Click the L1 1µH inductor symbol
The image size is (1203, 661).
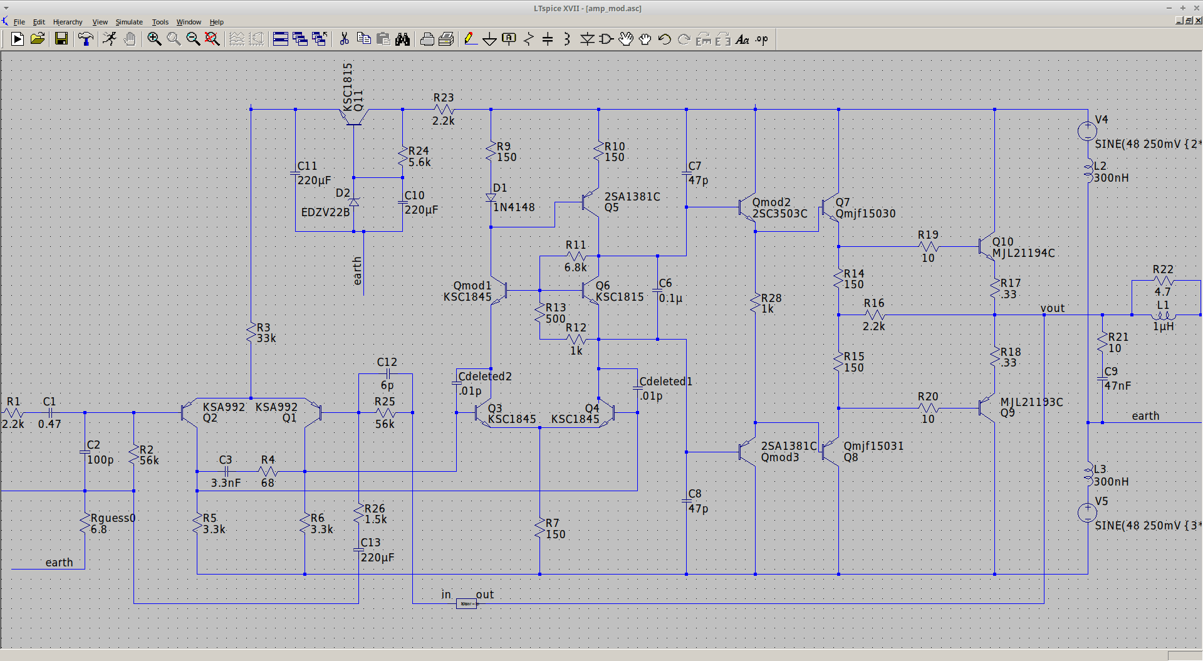tap(1164, 315)
